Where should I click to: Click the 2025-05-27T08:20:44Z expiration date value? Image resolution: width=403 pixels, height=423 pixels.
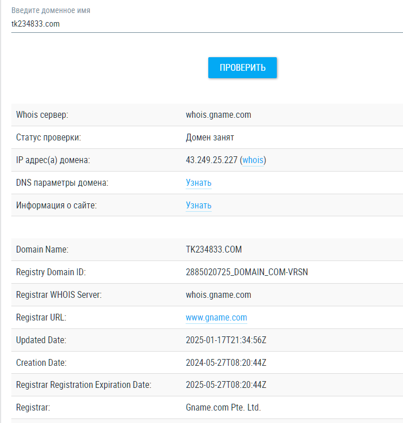226,384
